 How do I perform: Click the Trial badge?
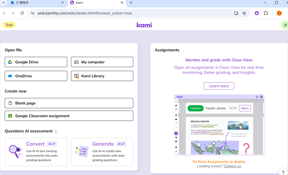point(9,25)
